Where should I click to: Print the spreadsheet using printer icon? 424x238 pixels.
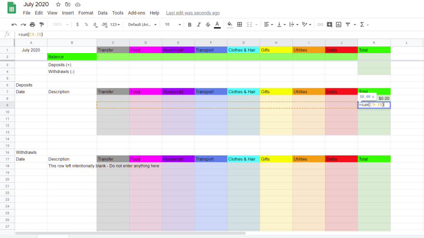(32, 25)
